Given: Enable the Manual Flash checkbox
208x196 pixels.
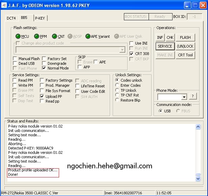Looking at the screenshot, I should [15, 59].
